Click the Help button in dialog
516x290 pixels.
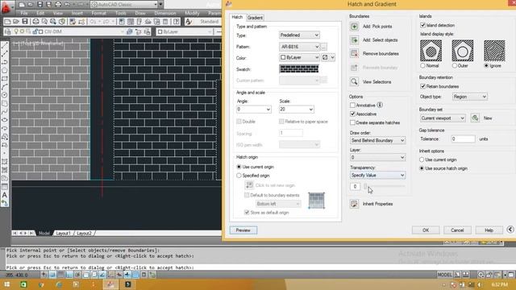(489, 230)
